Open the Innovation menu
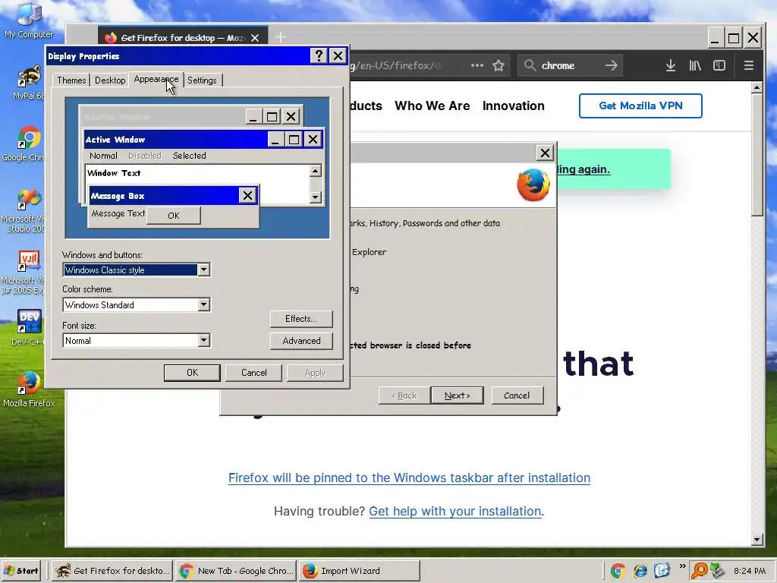Image resolution: width=777 pixels, height=583 pixels. tap(514, 106)
